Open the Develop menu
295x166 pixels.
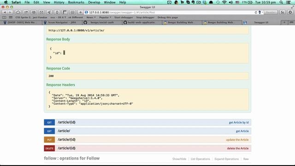pos(94,2)
